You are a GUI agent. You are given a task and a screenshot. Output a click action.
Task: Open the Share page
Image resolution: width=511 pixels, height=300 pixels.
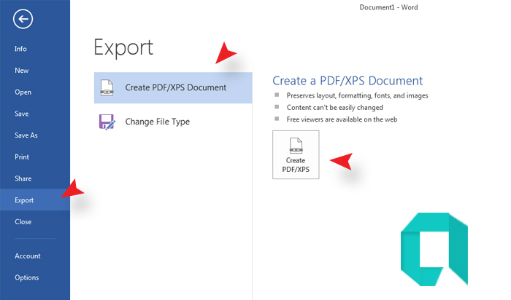pos(23,178)
